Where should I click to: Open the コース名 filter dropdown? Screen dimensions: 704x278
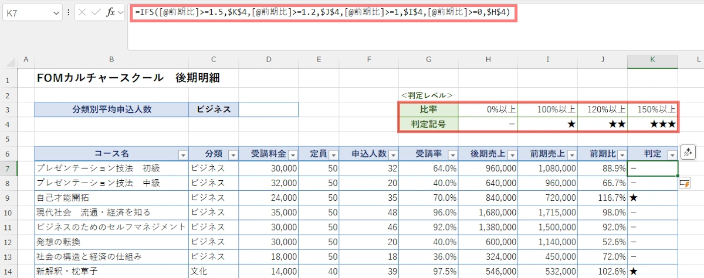pos(182,155)
